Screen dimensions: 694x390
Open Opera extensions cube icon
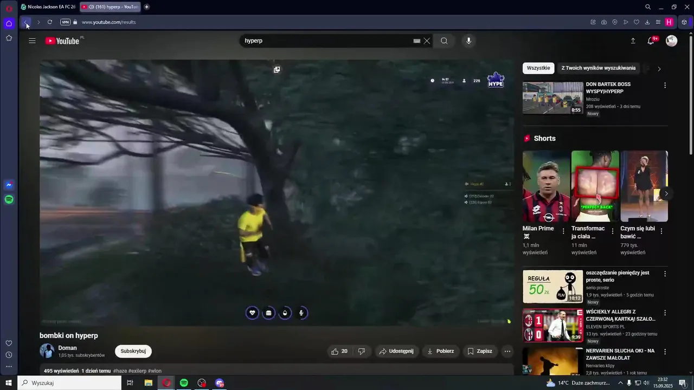click(684, 22)
